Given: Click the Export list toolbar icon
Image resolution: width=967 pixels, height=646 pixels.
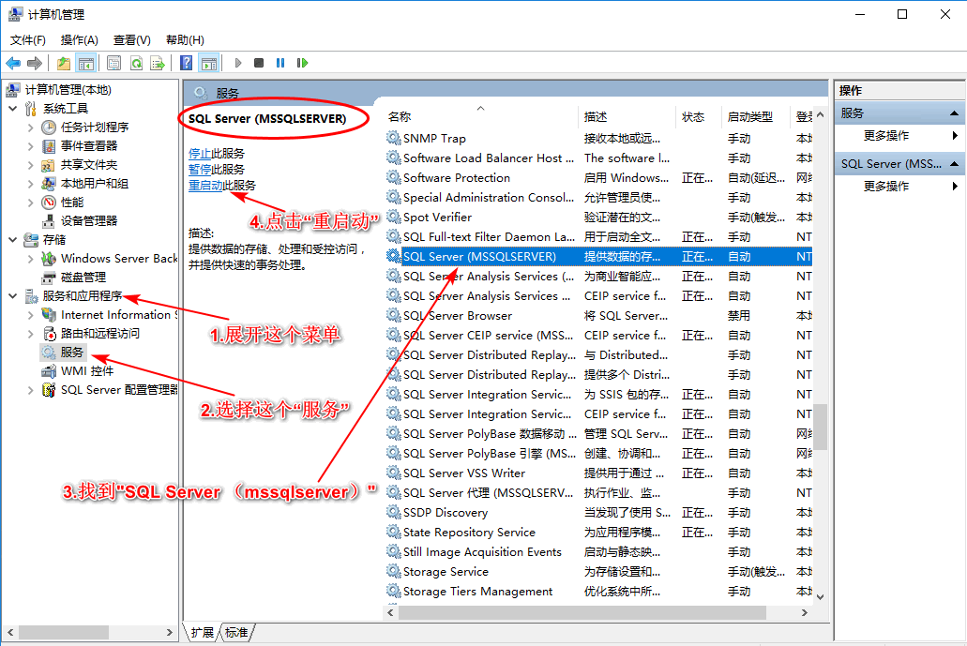Looking at the screenshot, I should (158, 63).
